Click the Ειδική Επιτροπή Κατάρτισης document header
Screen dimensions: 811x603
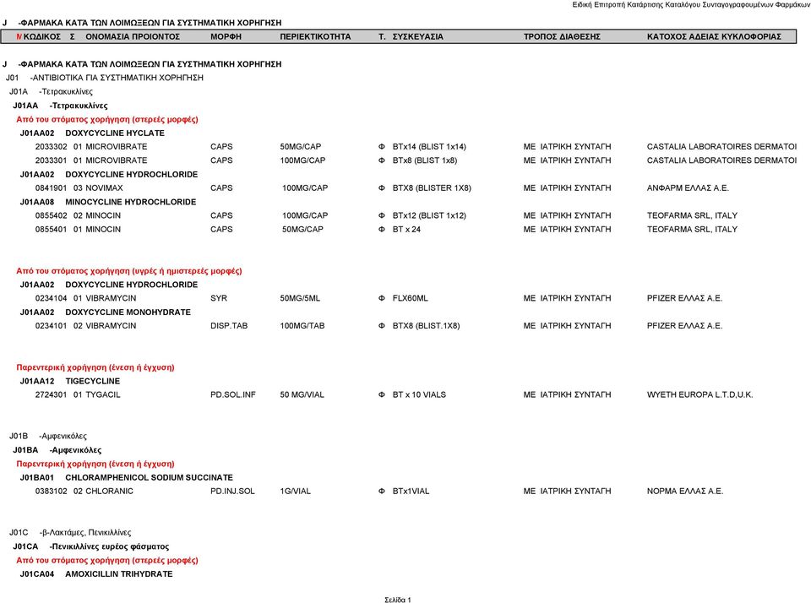coord(691,4)
